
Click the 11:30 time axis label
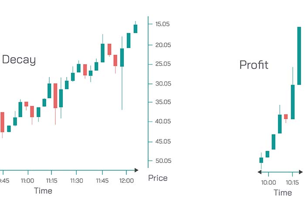(77, 180)
